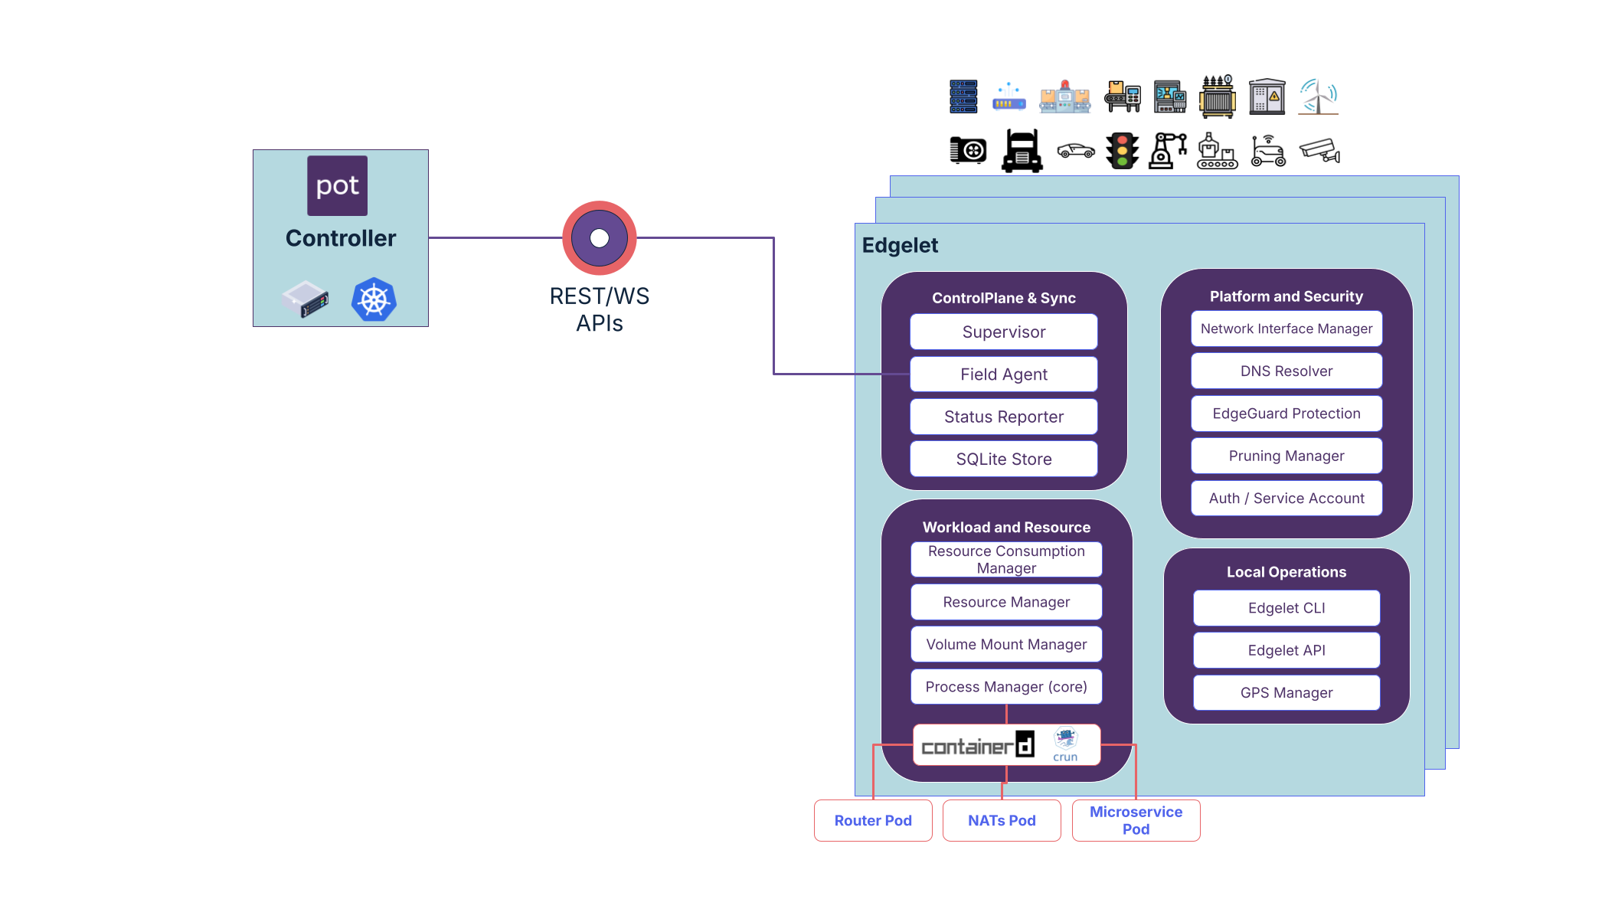Click the ControlPlane & Sync heading

1004,298
